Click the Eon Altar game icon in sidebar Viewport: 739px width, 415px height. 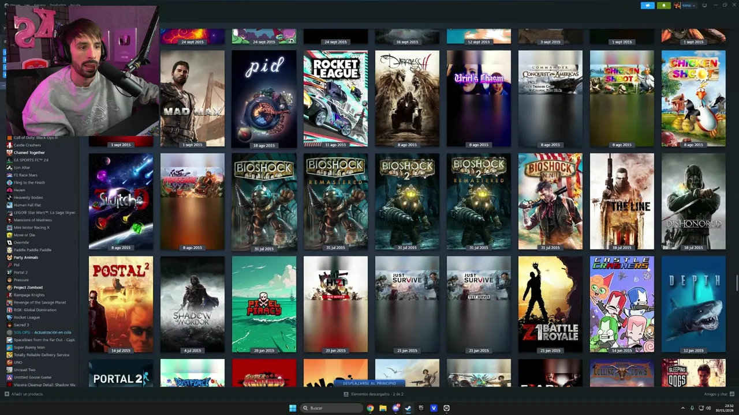tap(9, 168)
